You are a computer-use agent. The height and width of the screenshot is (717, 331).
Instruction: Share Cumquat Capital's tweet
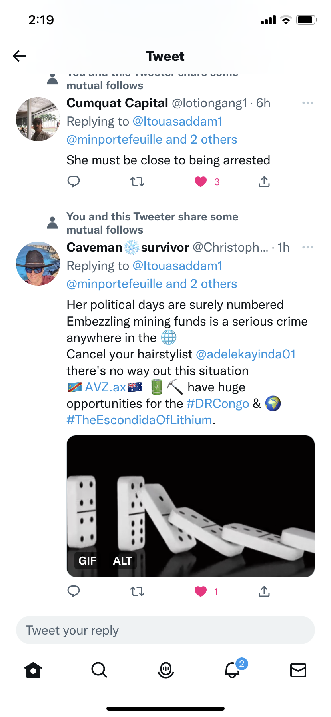264,182
